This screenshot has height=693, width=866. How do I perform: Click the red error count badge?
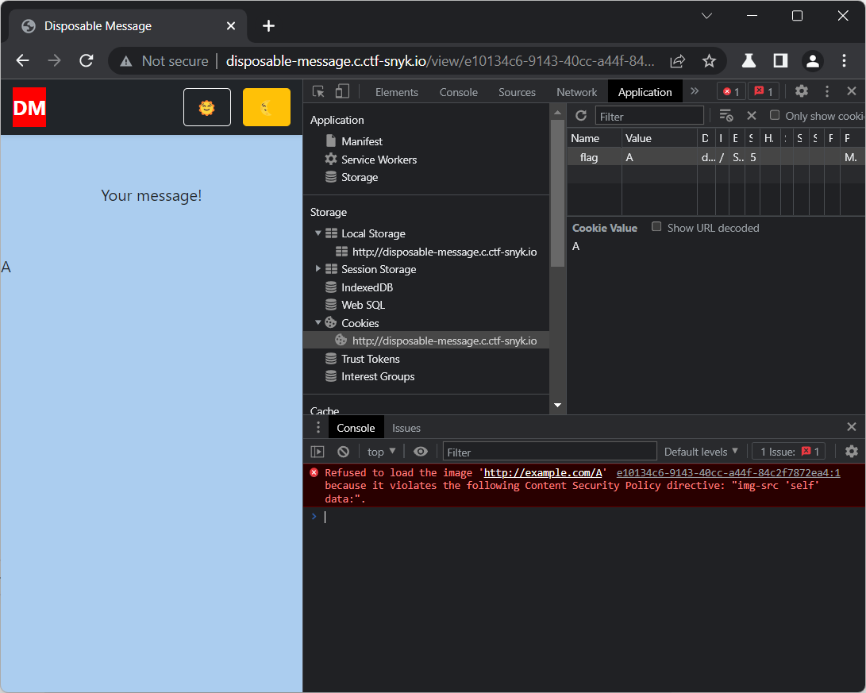pyautogui.click(x=731, y=91)
